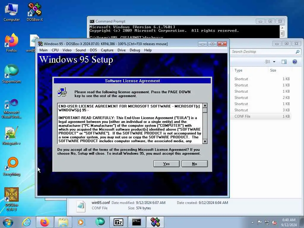The height and width of the screenshot is (228, 304).
Task: Launch Notepad++ from the desktop
Action: coord(12,136)
